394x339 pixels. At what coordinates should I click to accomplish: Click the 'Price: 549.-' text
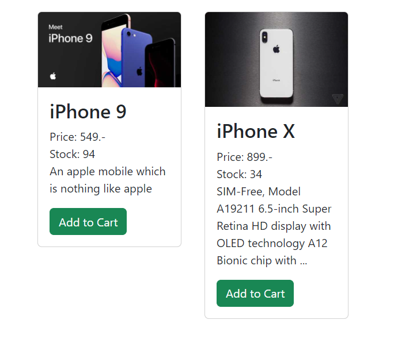click(77, 137)
